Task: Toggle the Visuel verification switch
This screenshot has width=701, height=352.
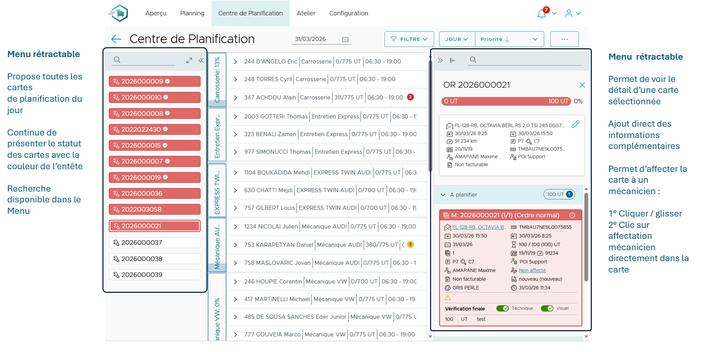Action: pos(547,308)
